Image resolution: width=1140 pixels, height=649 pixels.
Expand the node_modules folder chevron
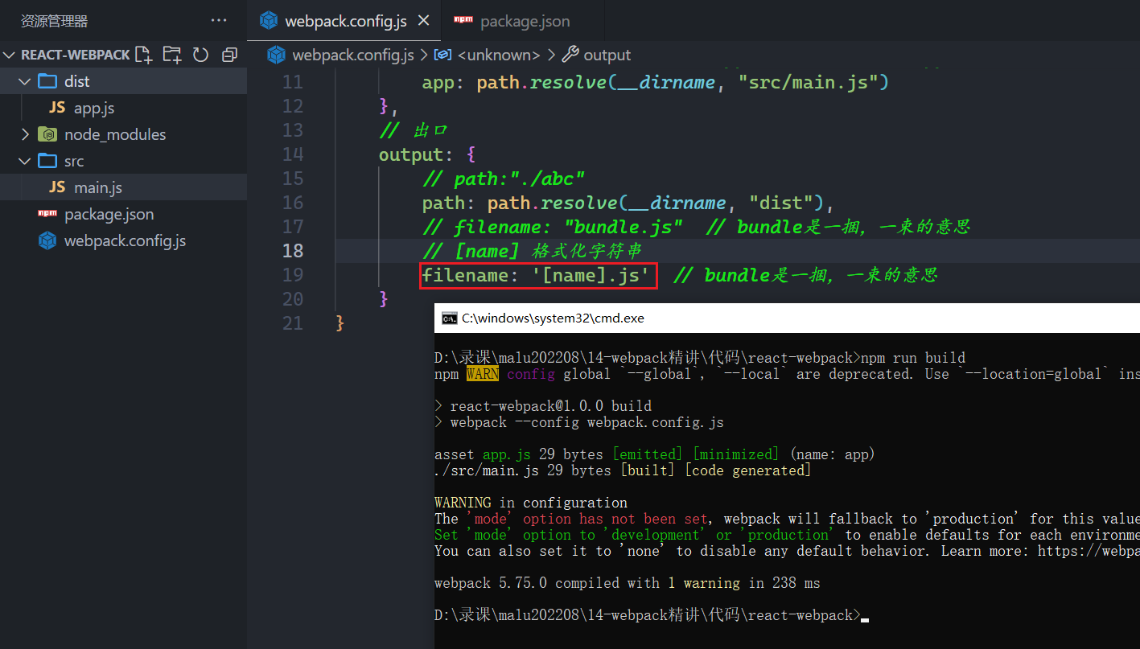tap(24, 134)
